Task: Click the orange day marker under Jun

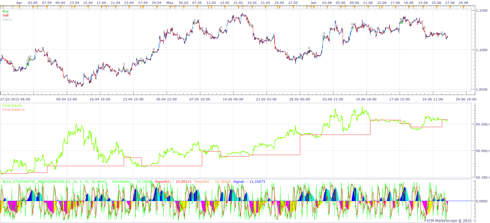Action: click(x=314, y=7)
